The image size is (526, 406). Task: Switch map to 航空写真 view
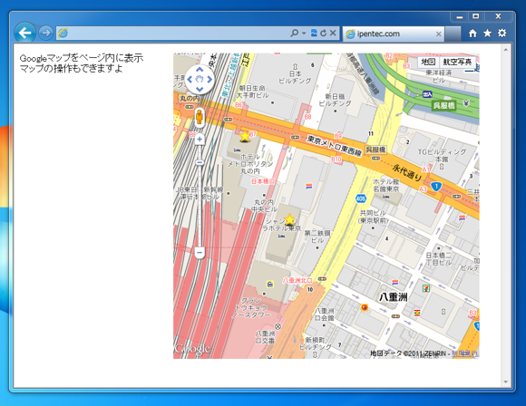click(x=457, y=62)
